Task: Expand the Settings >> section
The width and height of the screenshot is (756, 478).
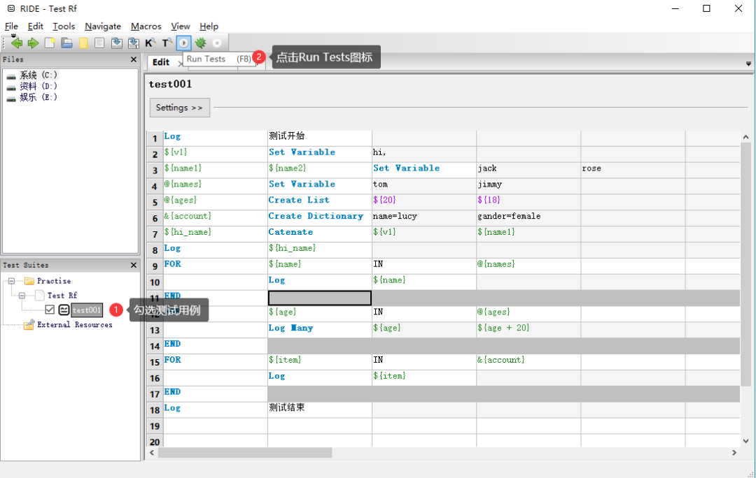Action: 179,108
